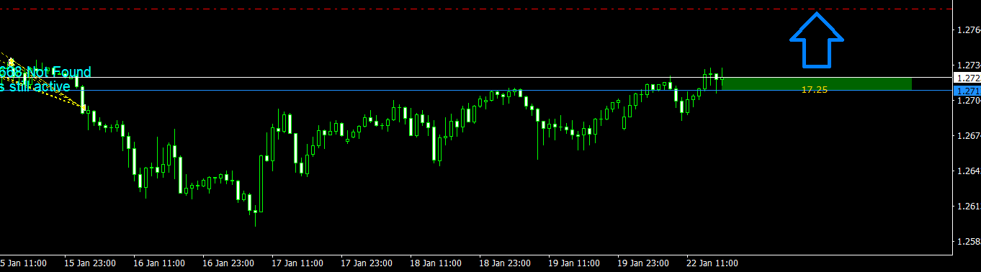Screen dimensions: 981x272
Task: Click the yellow 17.25 label
Action: pyautogui.click(x=814, y=90)
